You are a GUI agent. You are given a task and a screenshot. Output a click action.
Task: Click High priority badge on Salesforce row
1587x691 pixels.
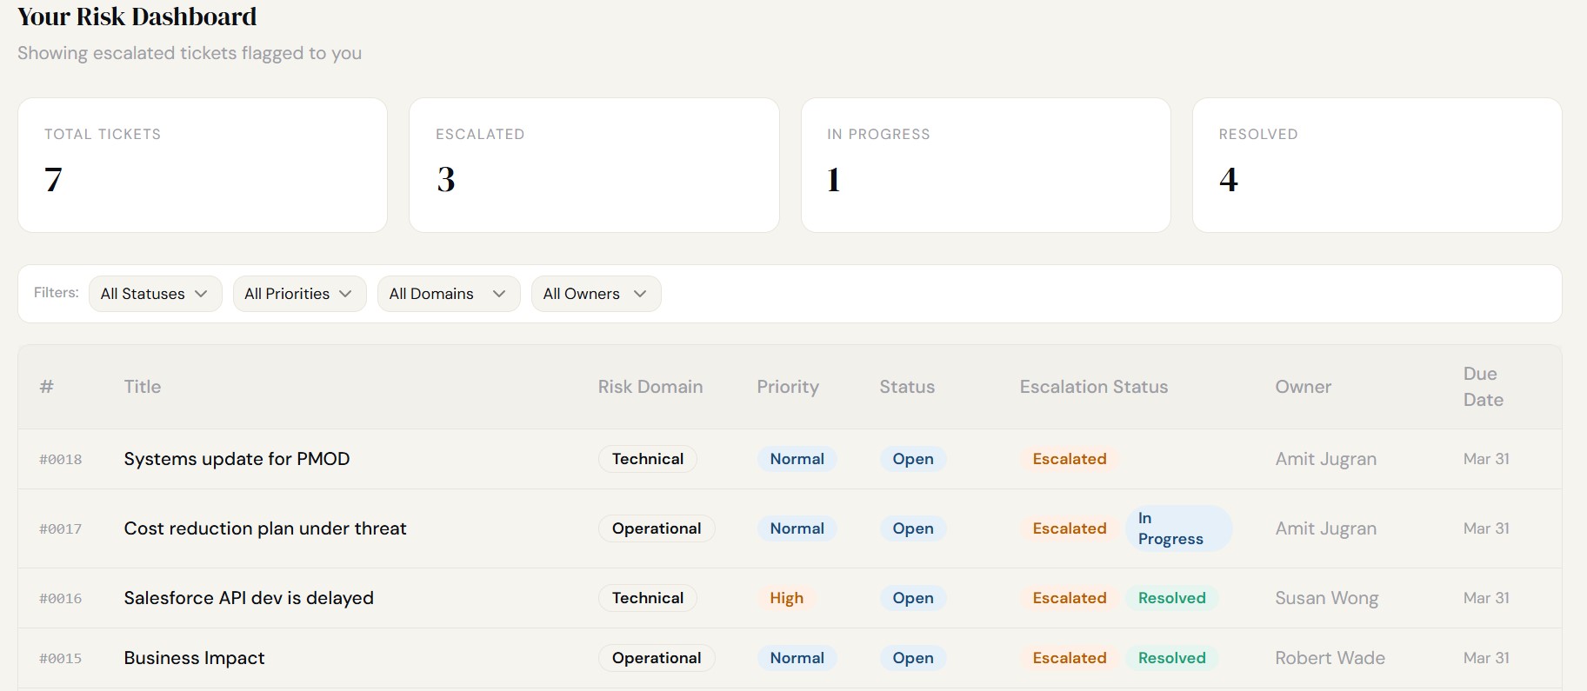click(787, 598)
